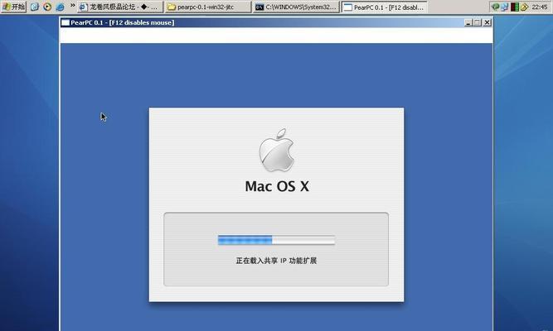Open the 开始 Start menu
The width and height of the screenshot is (553, 331).
coord(13,7)
